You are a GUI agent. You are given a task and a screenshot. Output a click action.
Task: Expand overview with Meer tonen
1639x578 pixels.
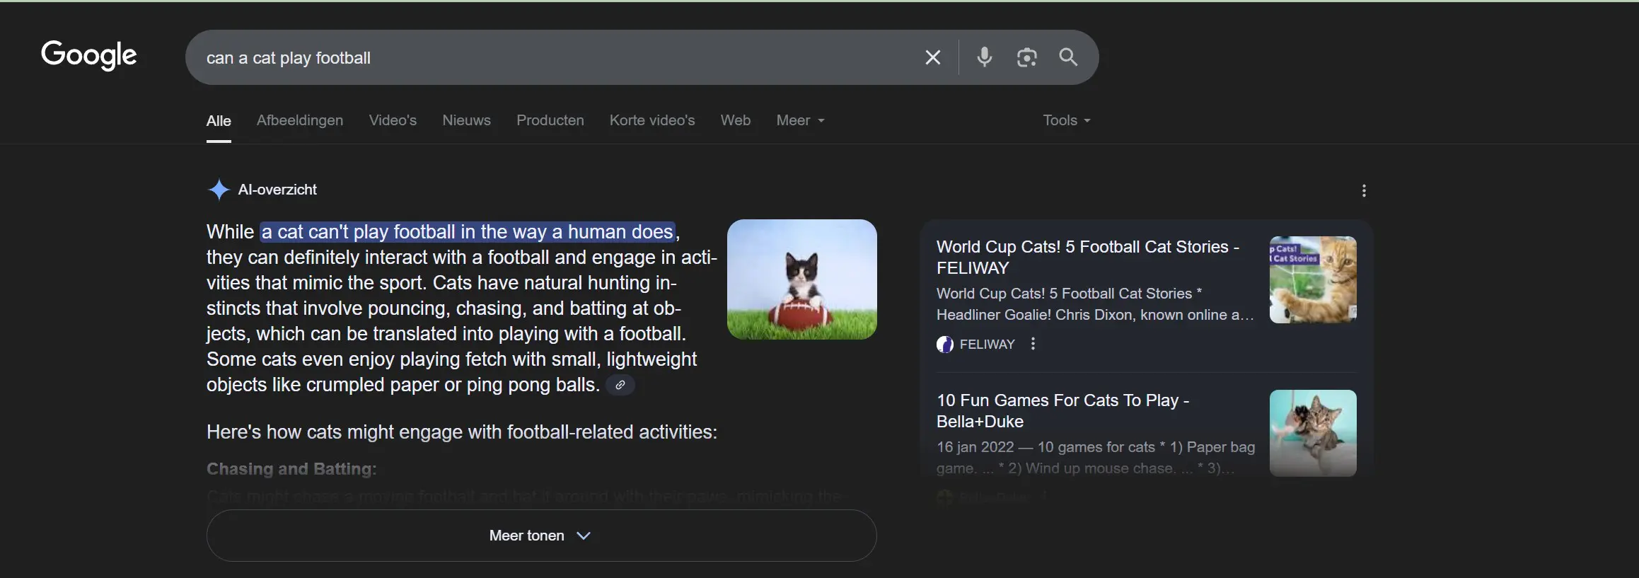click(541, 536)
